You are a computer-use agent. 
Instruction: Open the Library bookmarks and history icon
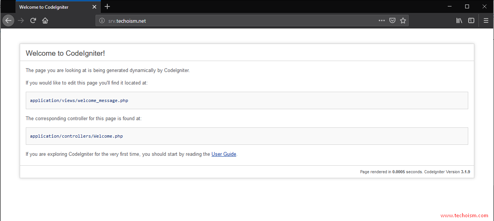coord(459,20)
